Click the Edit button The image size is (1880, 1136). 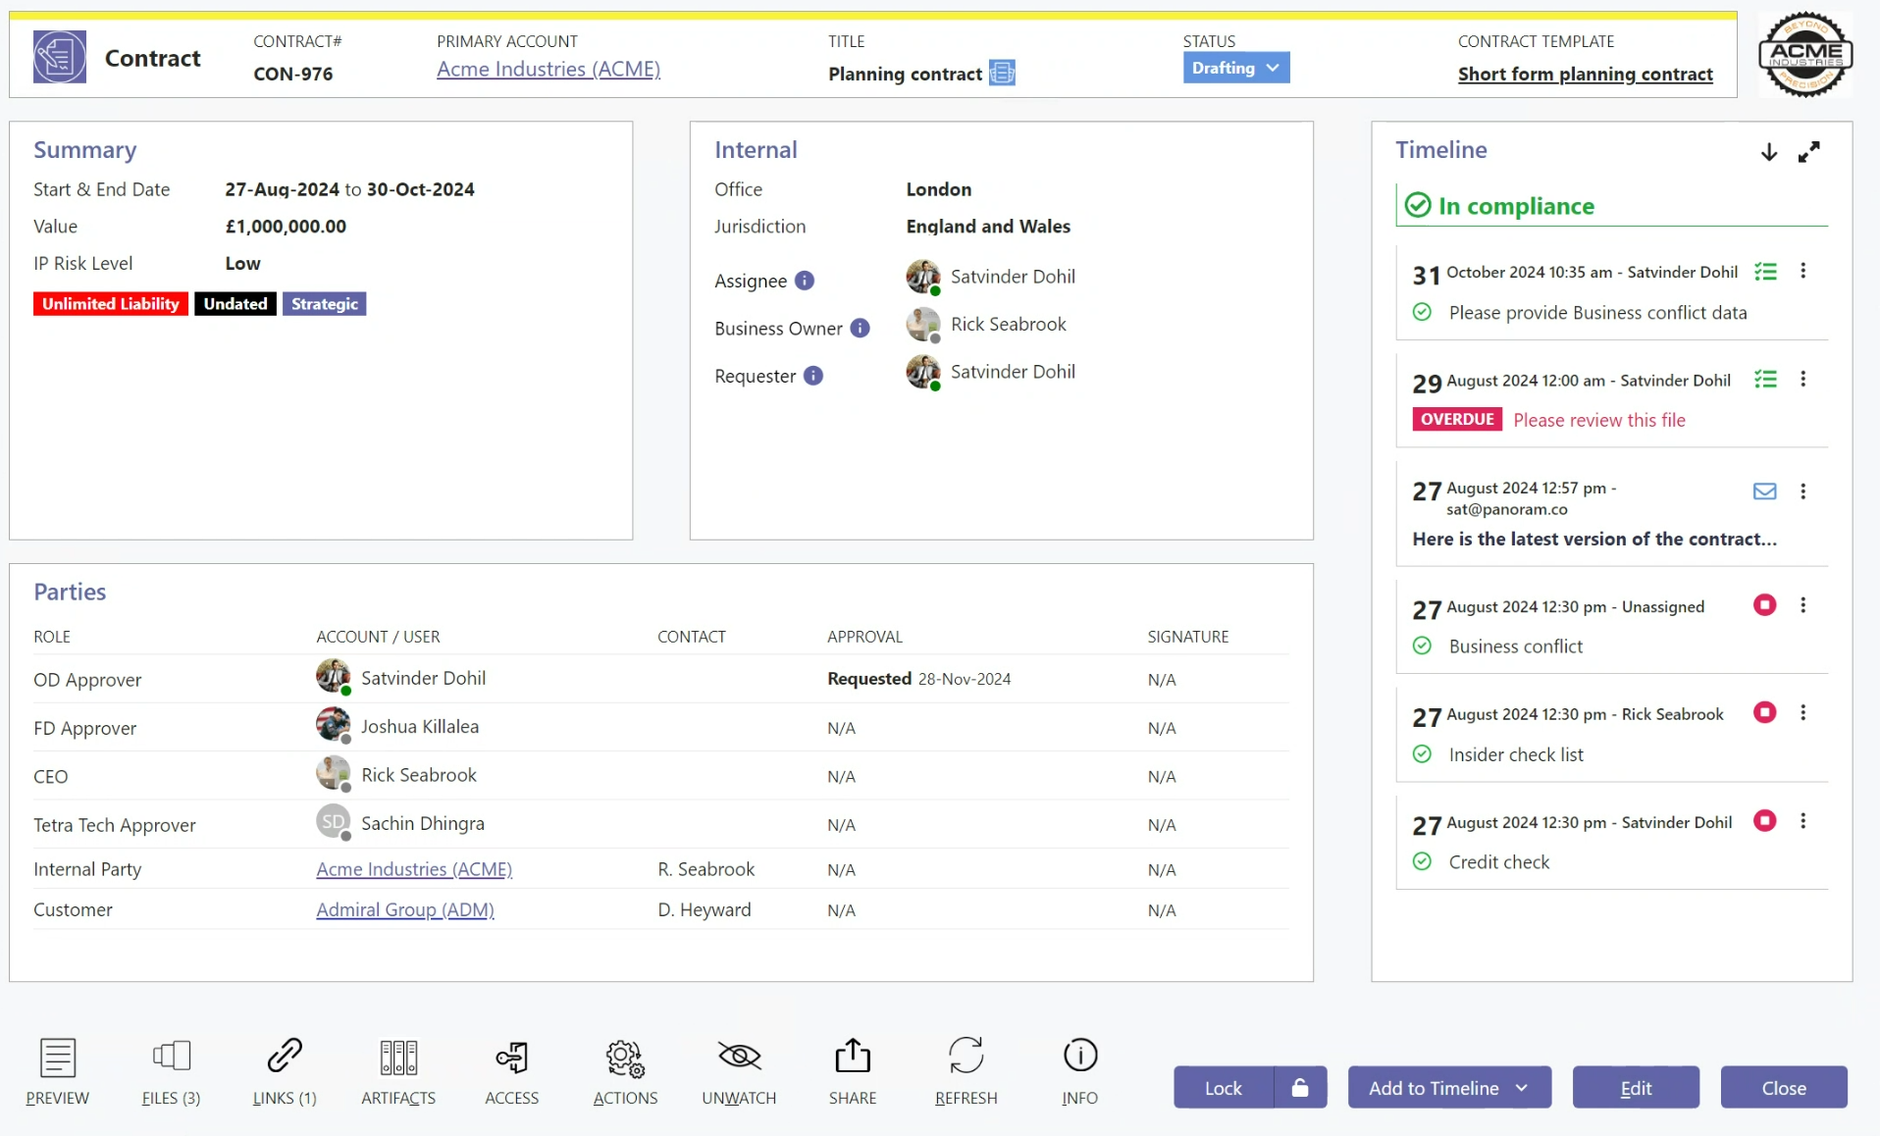pyautogui.click(x=1635, y=1087)
